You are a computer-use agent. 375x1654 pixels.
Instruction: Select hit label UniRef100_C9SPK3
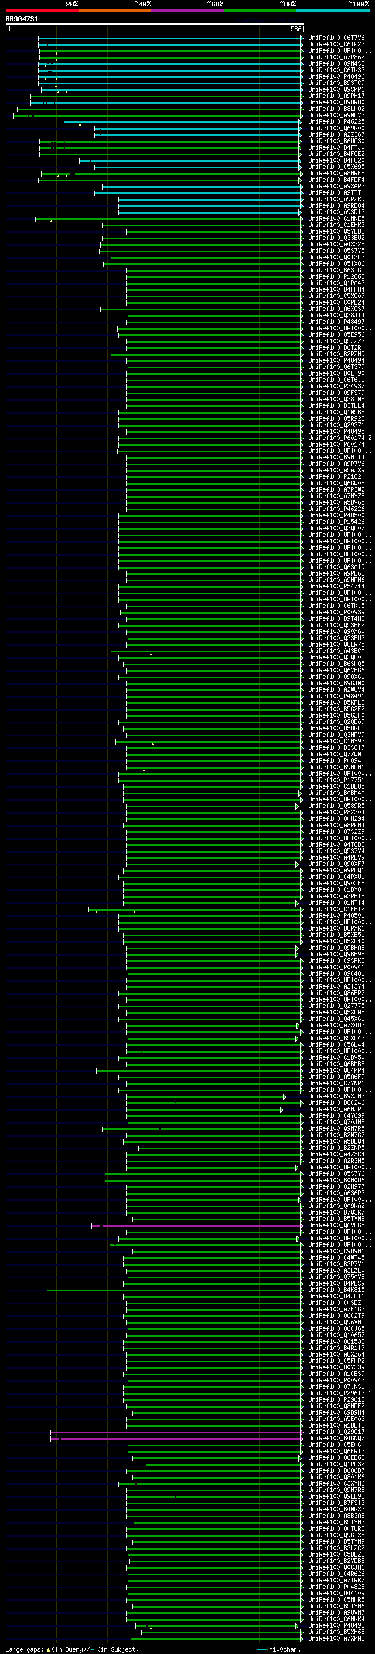(336, 960)
